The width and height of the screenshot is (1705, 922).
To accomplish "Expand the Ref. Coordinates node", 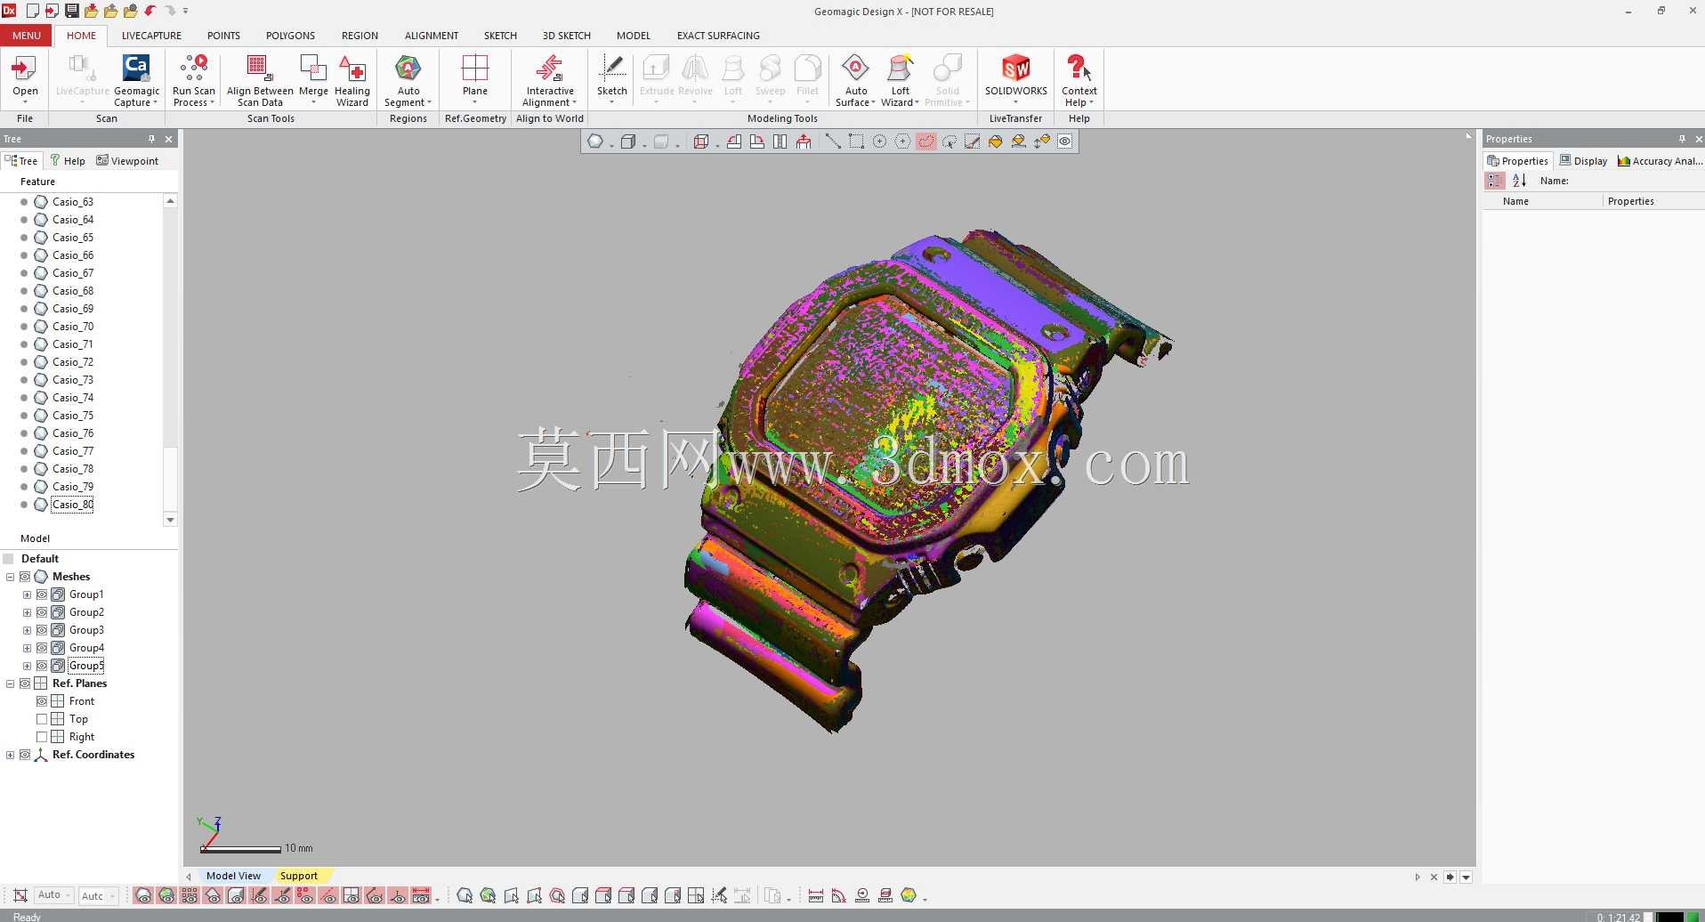I will (x=11, y=755).
